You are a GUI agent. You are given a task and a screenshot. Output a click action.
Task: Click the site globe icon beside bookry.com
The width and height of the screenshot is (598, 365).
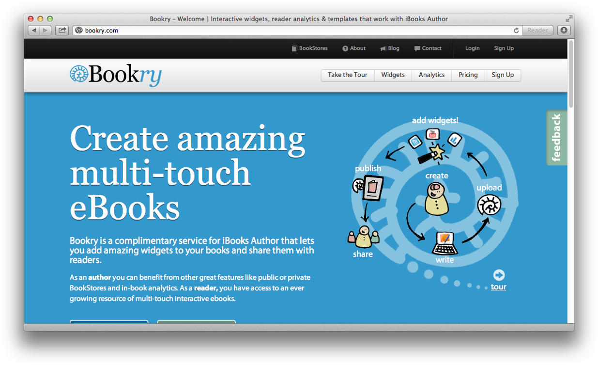(x=79, y=30)
